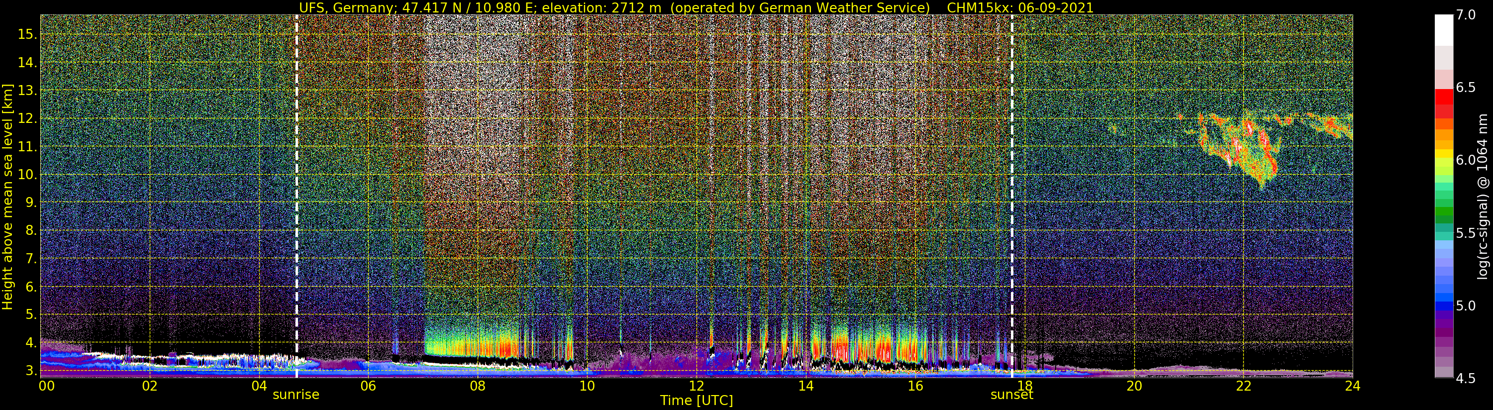1493x410 pixels.
Task: Click the UFS Germany plot title
Action: click(x=696, y=7)
